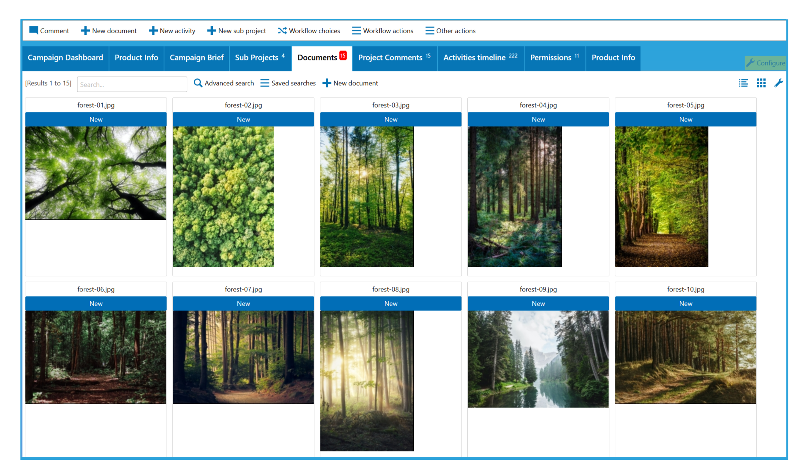Open the Sub Projects tab

coord(260,58)
